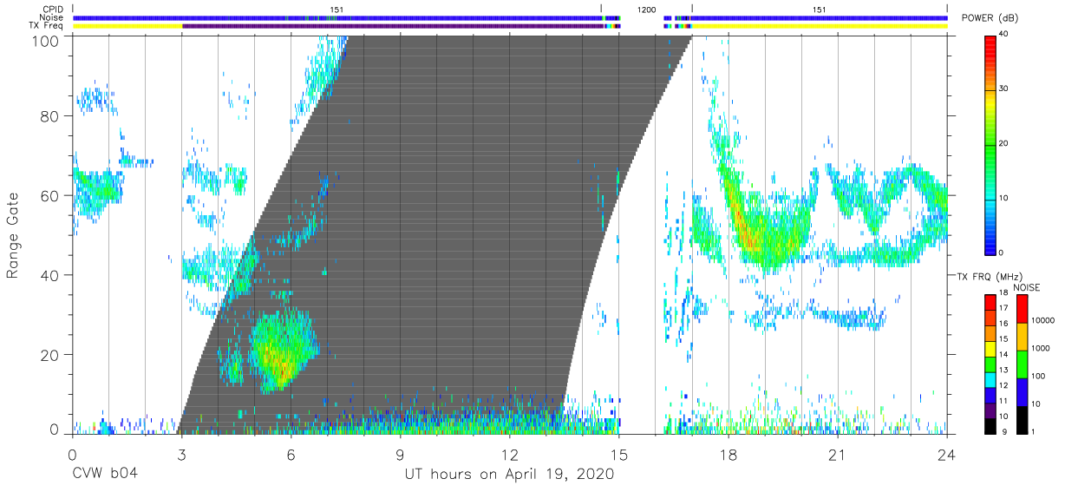This screenshot has height=492, width=1065.
Task: Click the 40 label on POWER color bar
Action: (1005, 34)
